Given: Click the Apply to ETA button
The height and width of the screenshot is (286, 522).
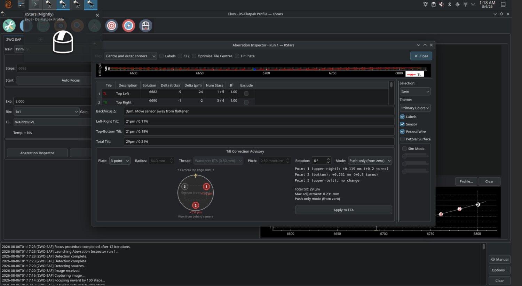Looking at the screenshot, I should [343, 210].
